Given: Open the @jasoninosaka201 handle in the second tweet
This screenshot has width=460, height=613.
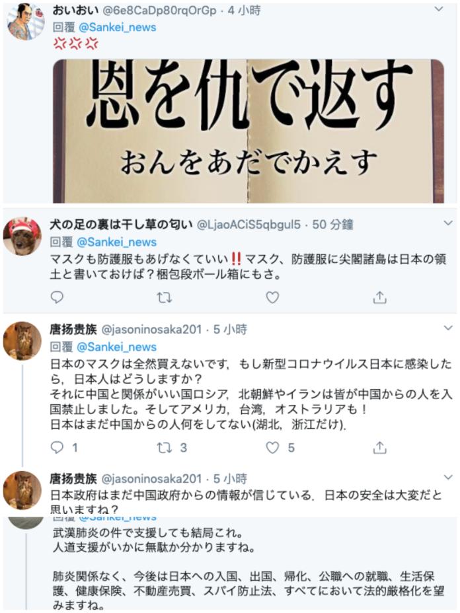Looking at the screenshot, I should tap(151, 479).
